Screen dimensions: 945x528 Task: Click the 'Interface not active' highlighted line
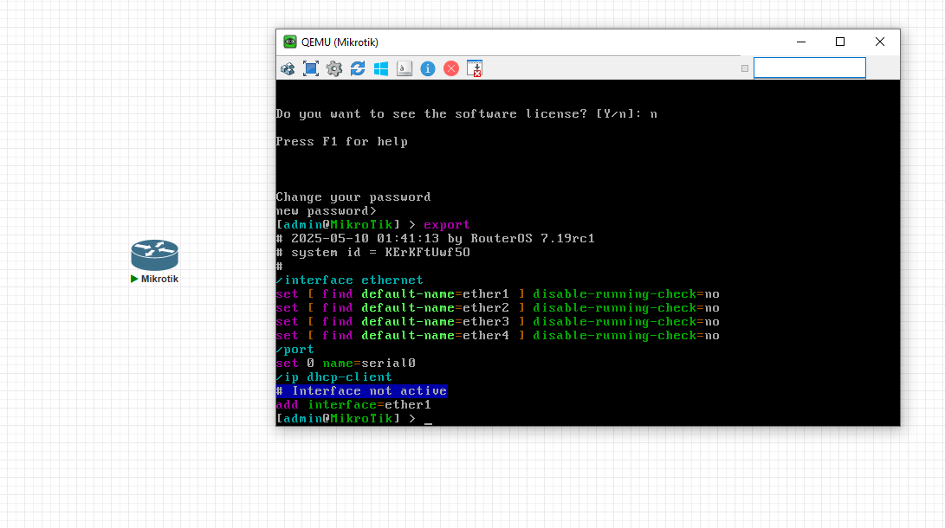pyautogui.click(x=361, y=390)
